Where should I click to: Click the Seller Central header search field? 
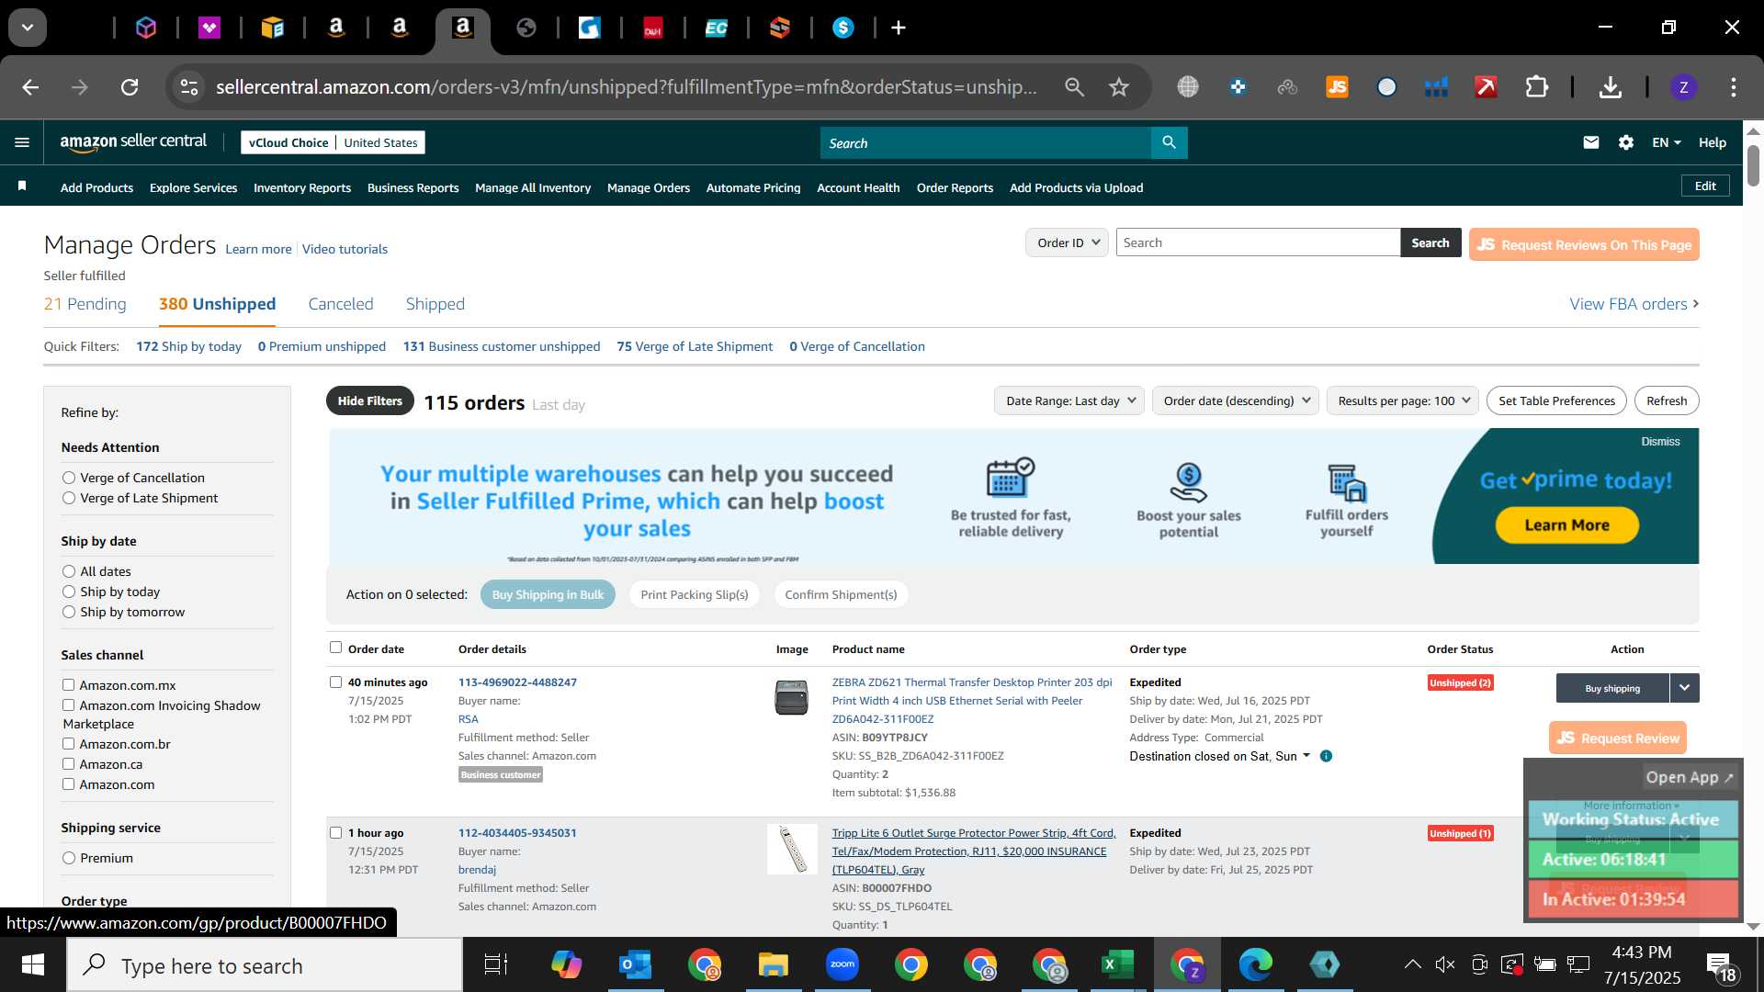tap(986, 142)
